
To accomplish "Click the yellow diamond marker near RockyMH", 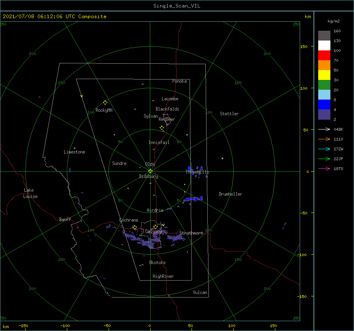I will [105, 103].
